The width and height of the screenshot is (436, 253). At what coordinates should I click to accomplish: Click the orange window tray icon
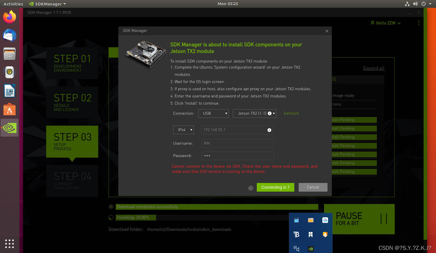coord(311,220)
